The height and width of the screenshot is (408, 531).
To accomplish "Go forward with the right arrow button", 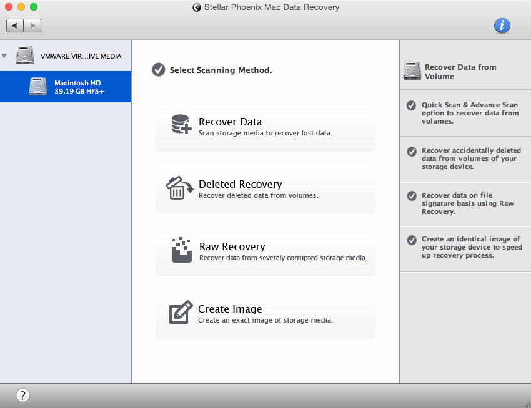I will tap(32, 26).
